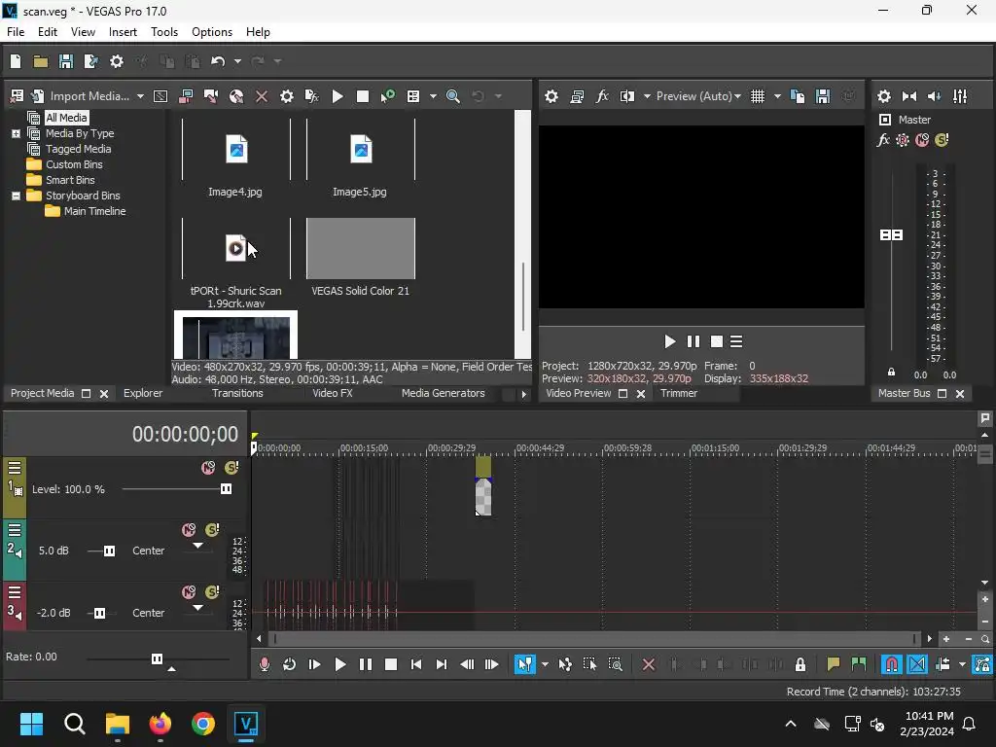Save the project with the disk icon

click(66, 61)
